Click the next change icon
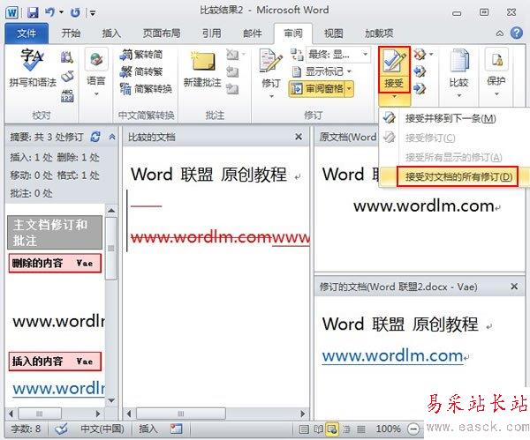This screenshot has width=530, height=440. pyautogui.click(x=419, y=89)
